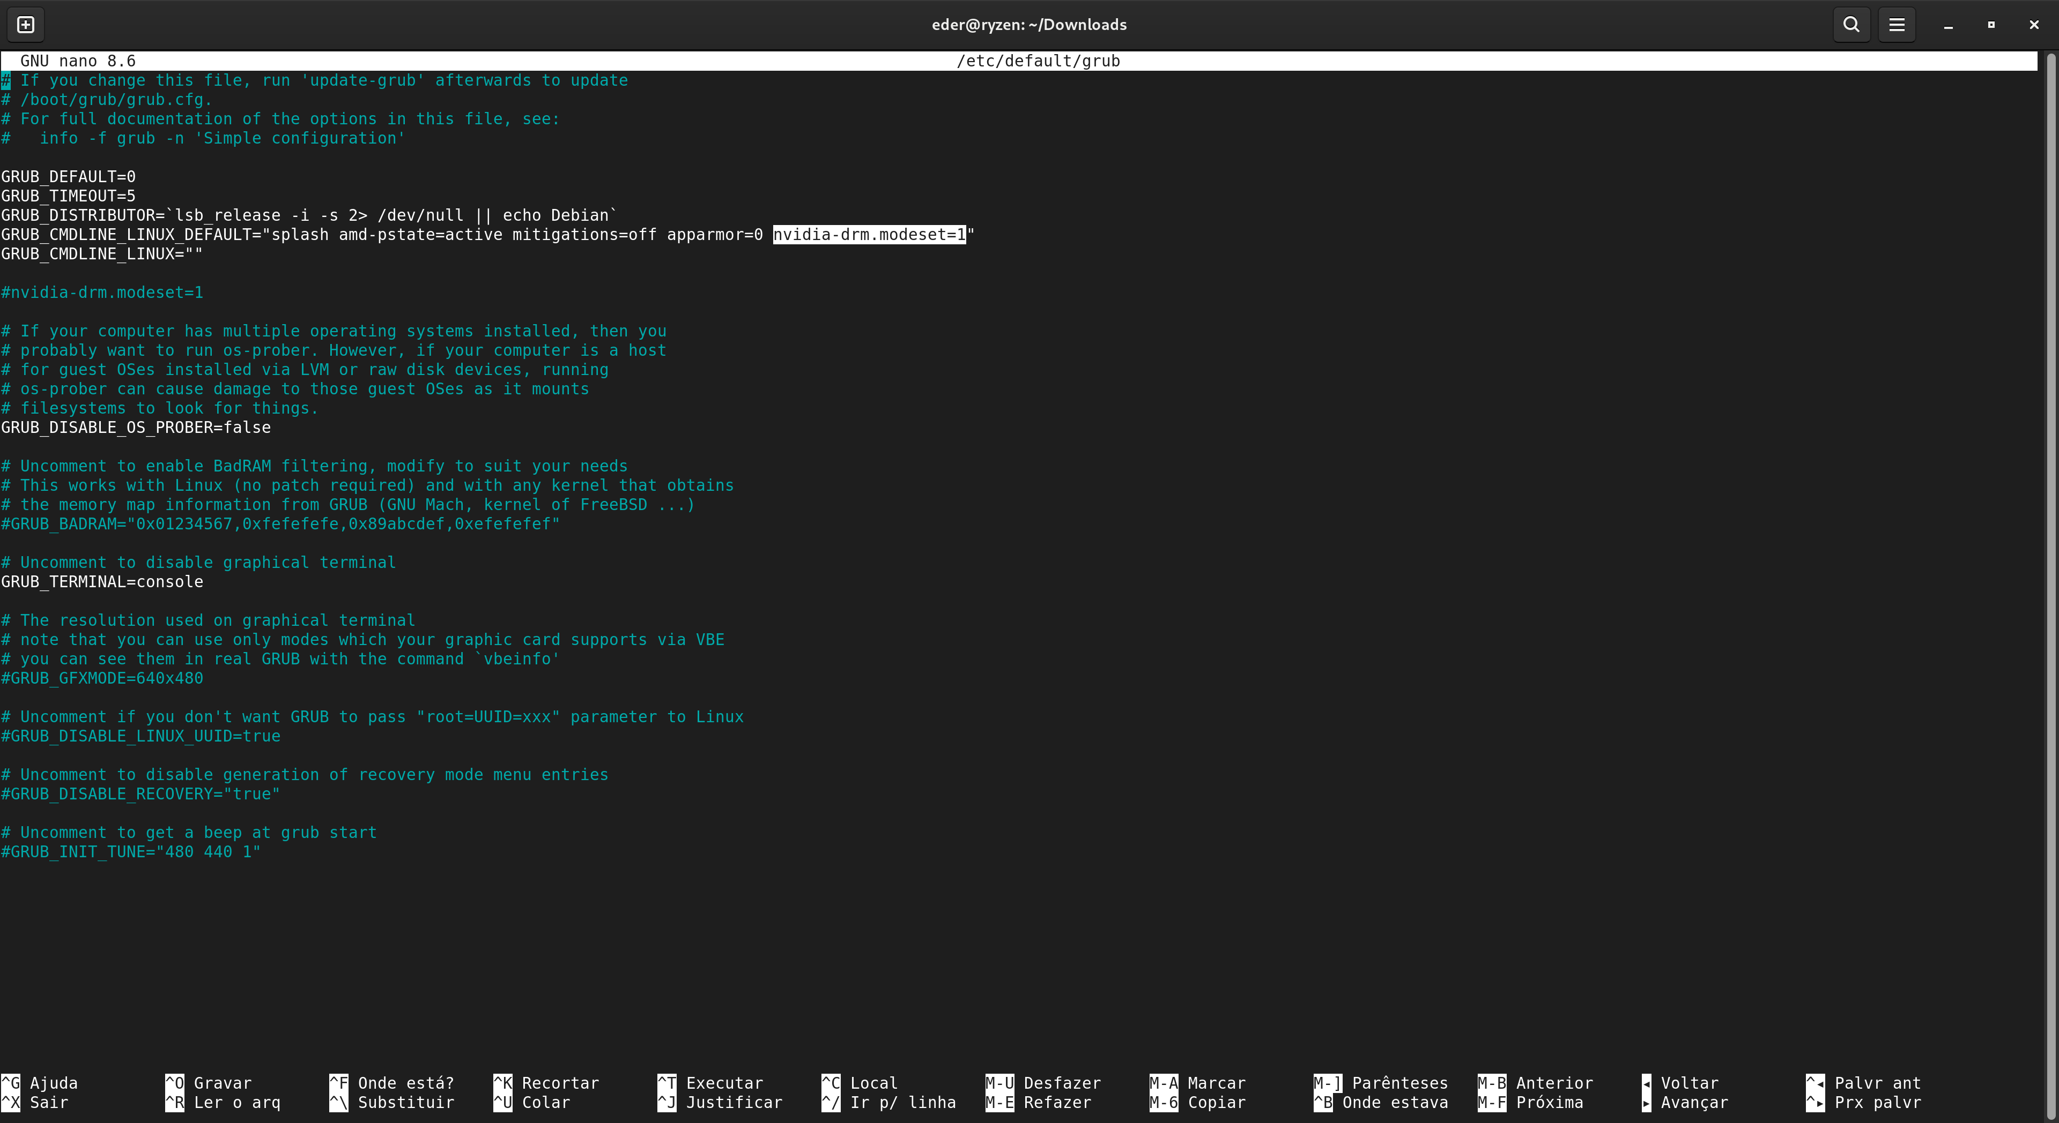Click the highlighted nvidia-drm.modeset=1 text
Screen dimensions: 2059x1123
(869, 235)
